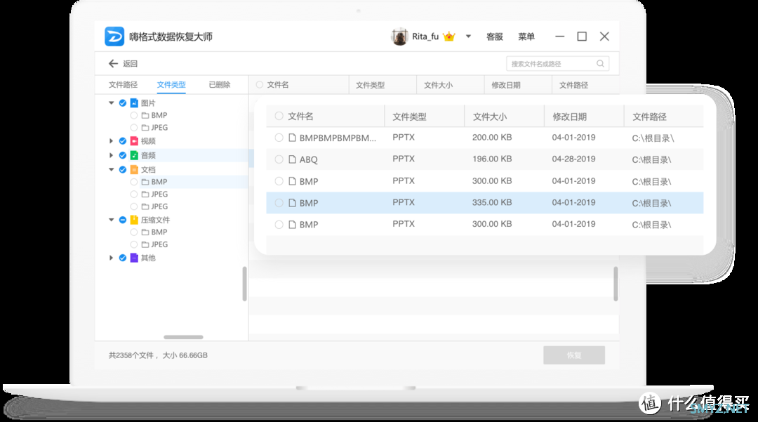This screenshot has width=758, height=422.
Task: Sort by popup 文件类型 column header
Action: click(409, 117)
